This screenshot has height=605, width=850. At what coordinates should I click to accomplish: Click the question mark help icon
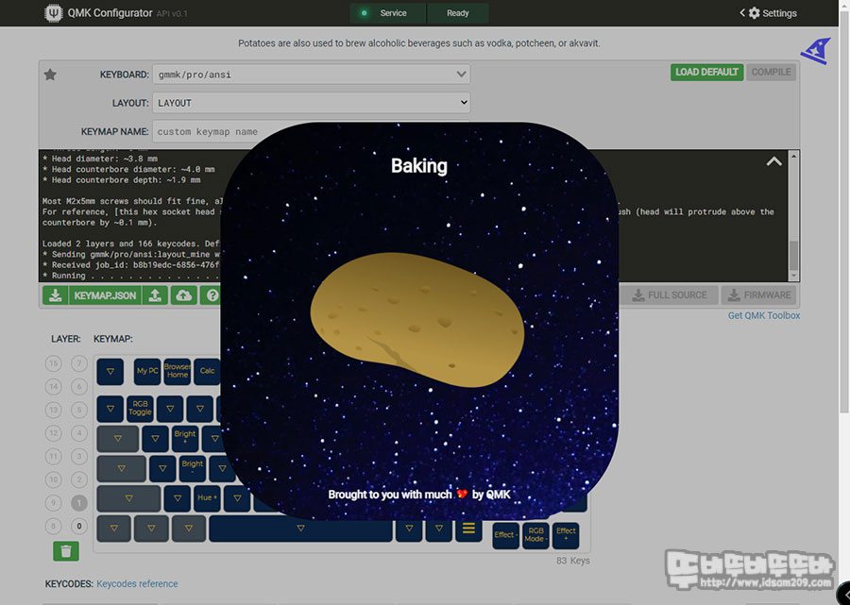coord(212,295)
